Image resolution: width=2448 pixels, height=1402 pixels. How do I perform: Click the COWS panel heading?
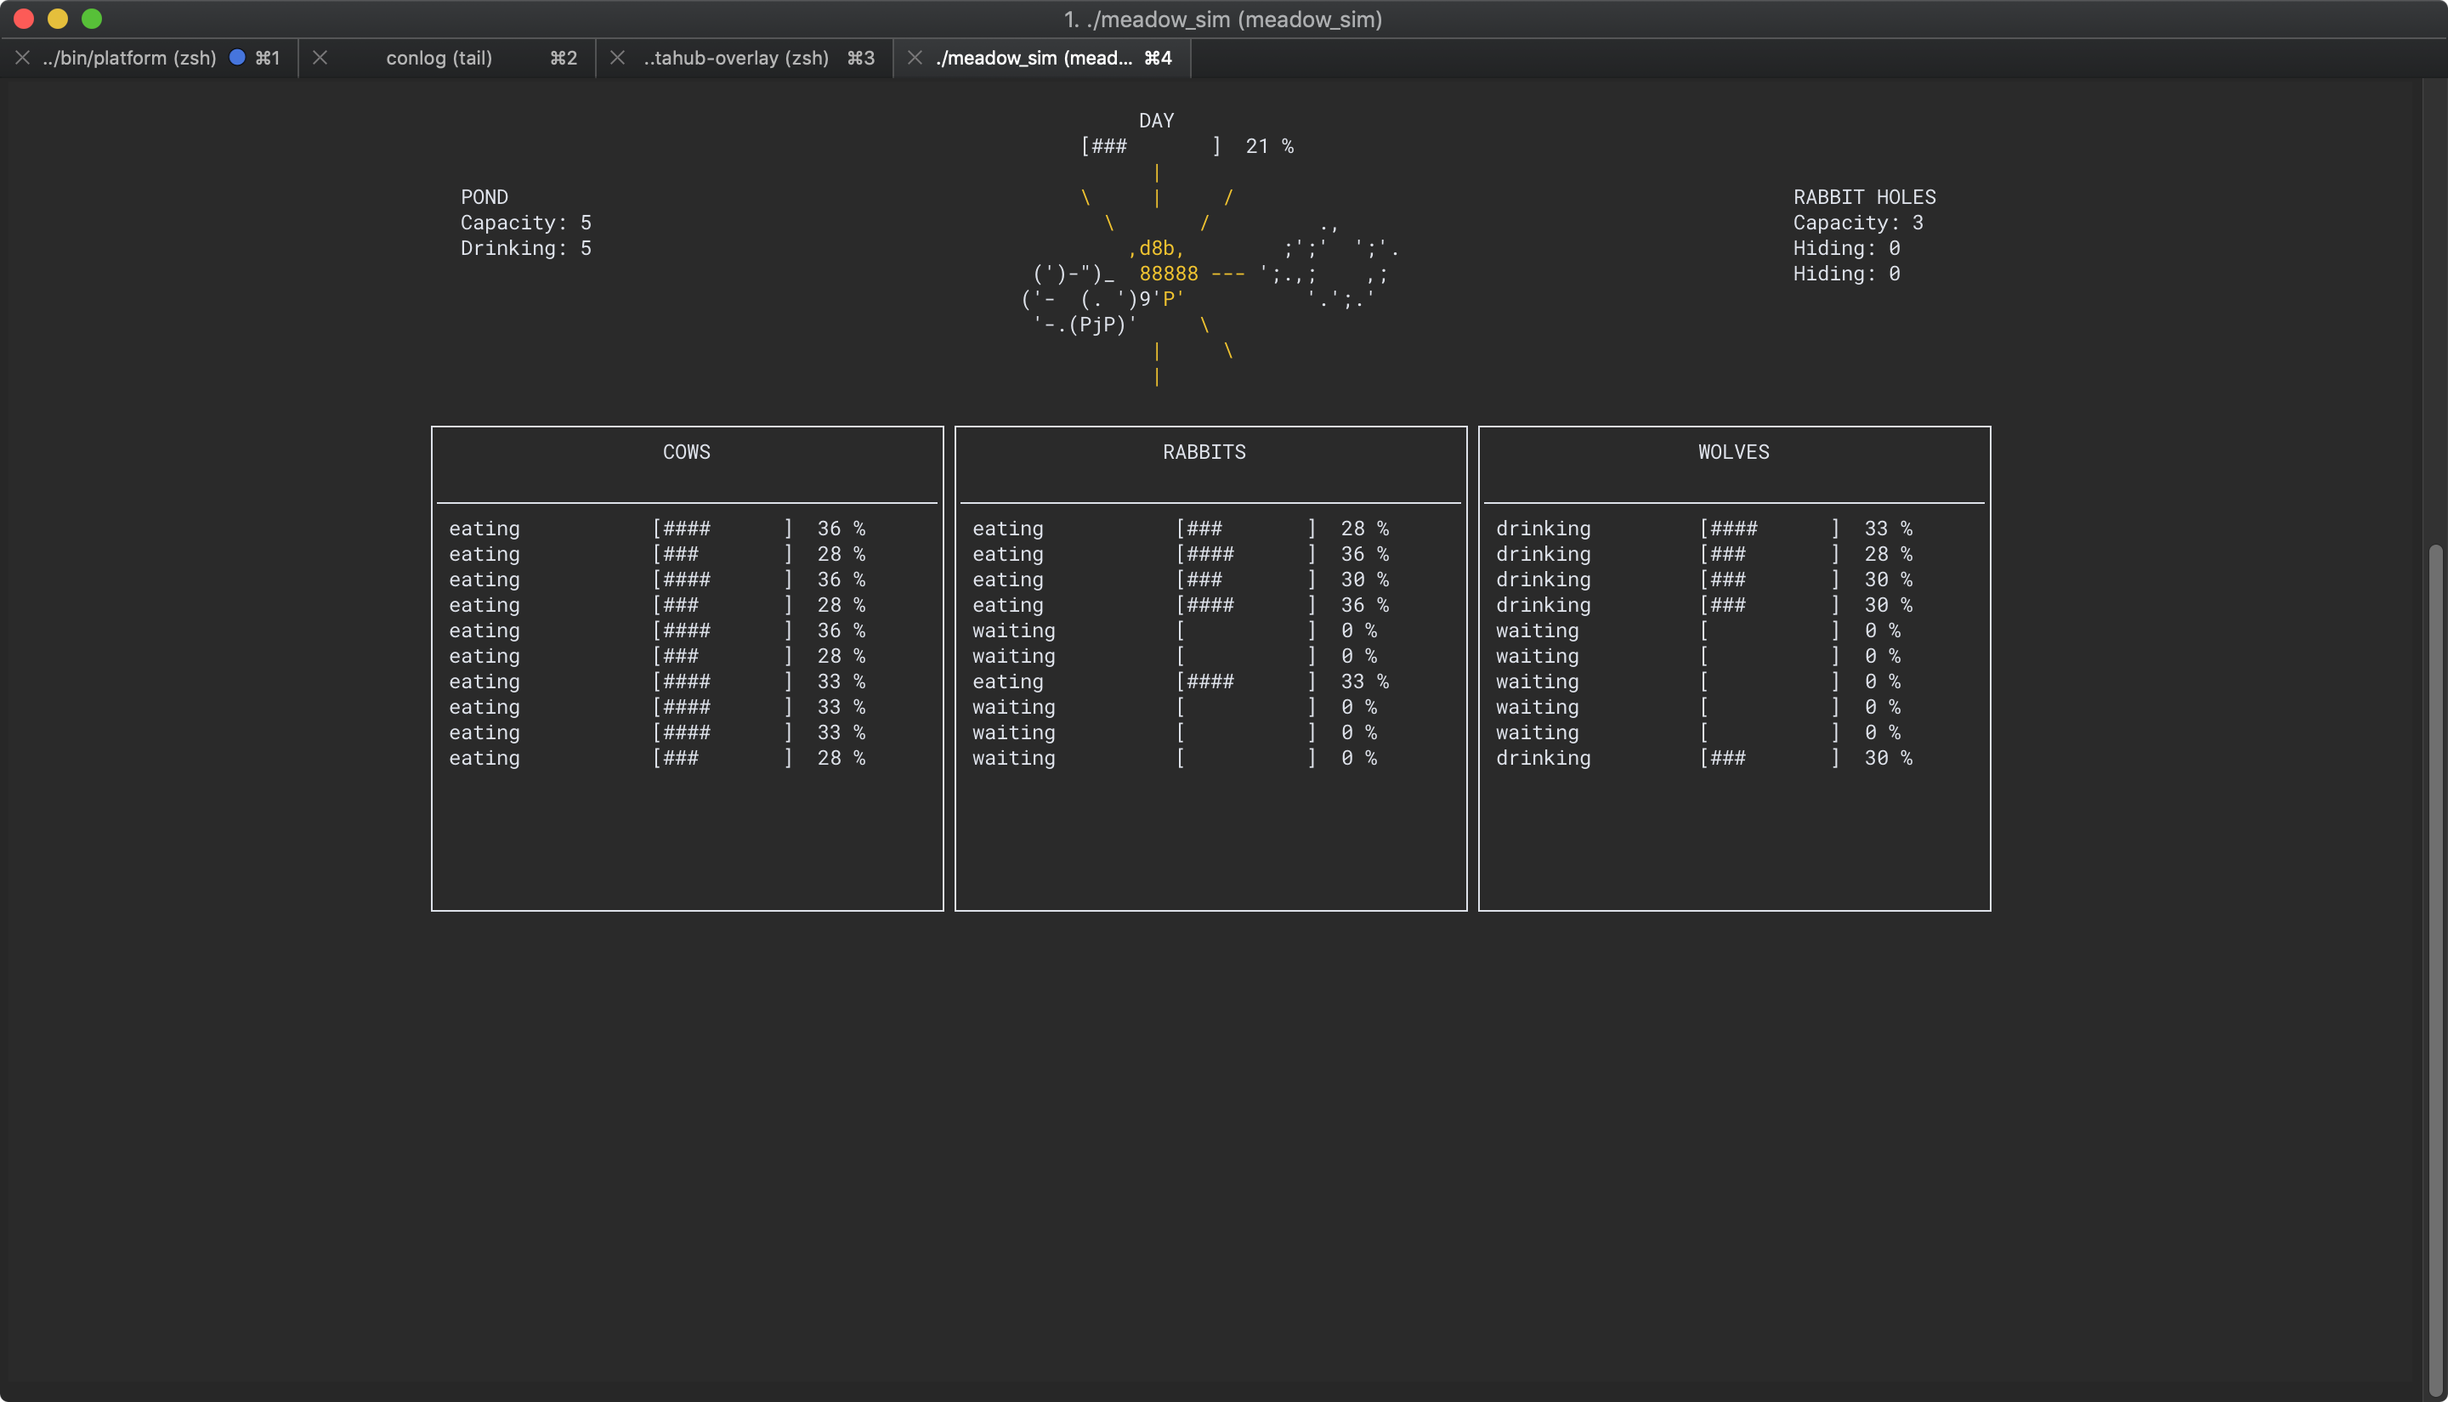click(687, 451)
